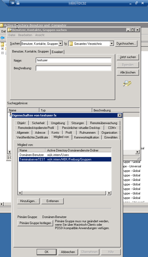Open the Umgebung tab

coord(58,123)
